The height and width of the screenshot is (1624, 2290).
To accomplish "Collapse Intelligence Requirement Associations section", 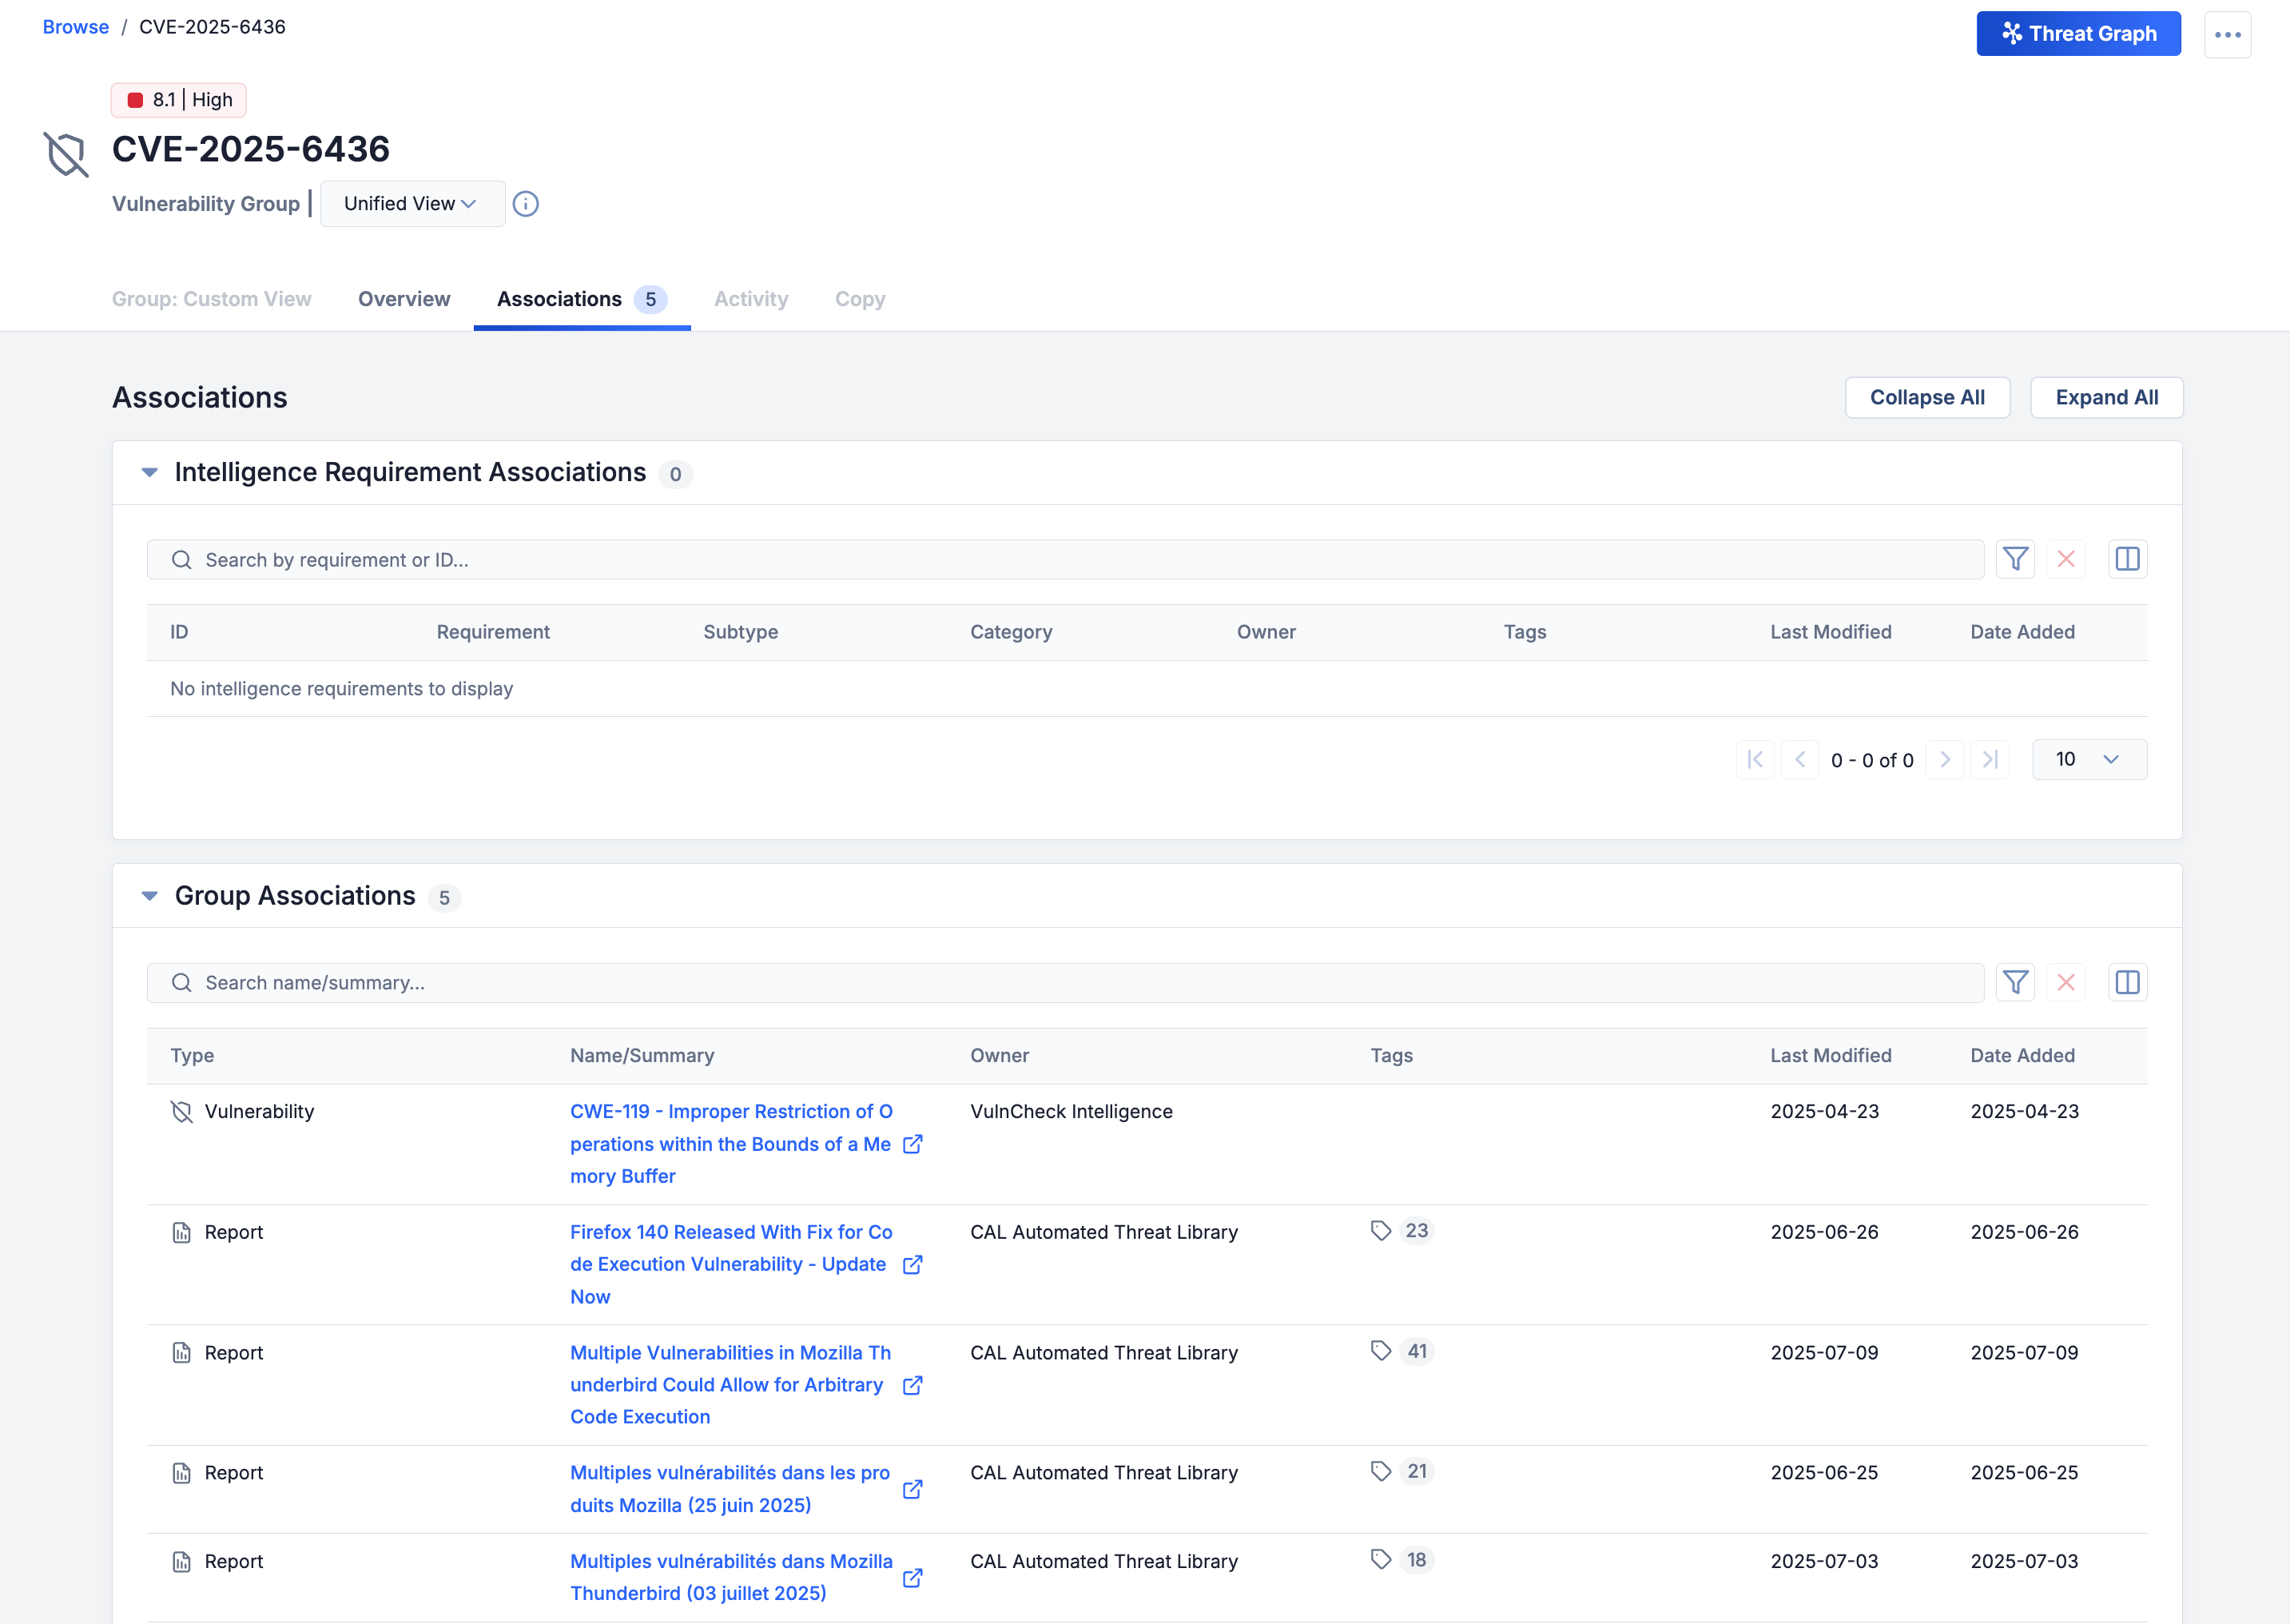I will [150, 472].
